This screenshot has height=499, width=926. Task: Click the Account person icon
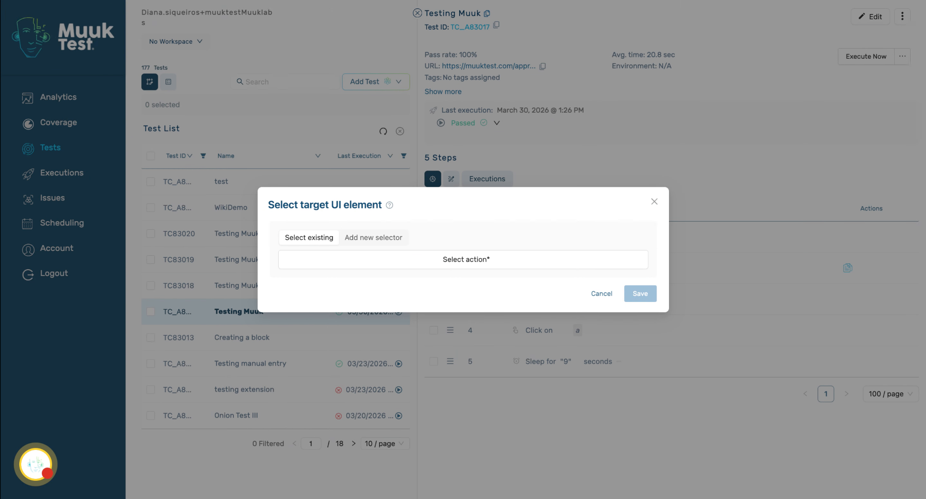click(x=28, y=249)
